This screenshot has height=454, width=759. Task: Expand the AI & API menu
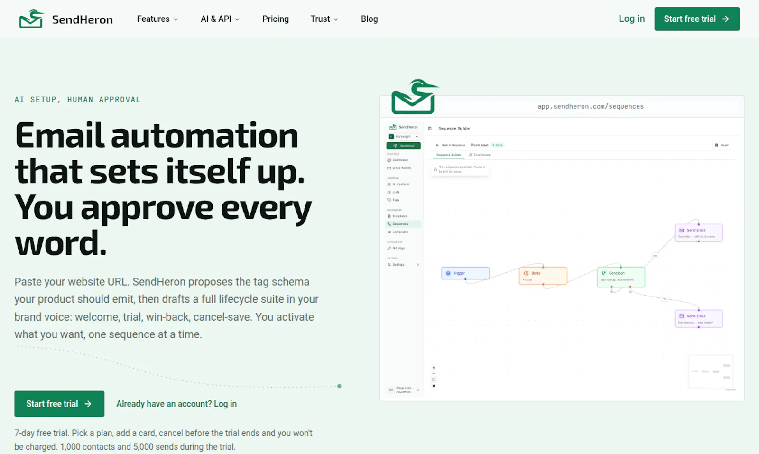[220, 19]
